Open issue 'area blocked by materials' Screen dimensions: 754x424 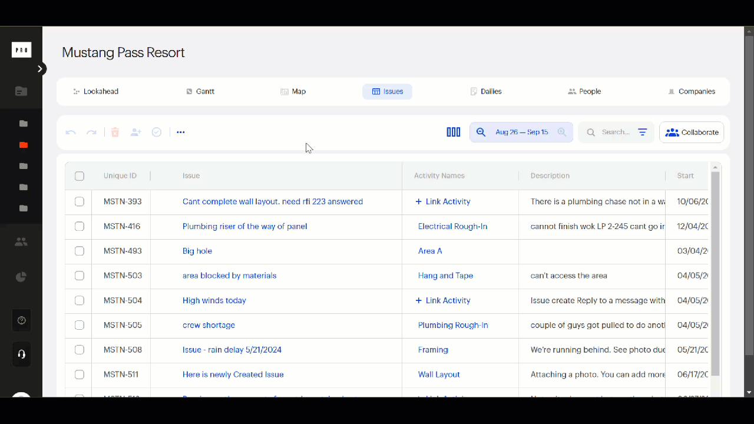pyautogui.click(x=229, y=276)
